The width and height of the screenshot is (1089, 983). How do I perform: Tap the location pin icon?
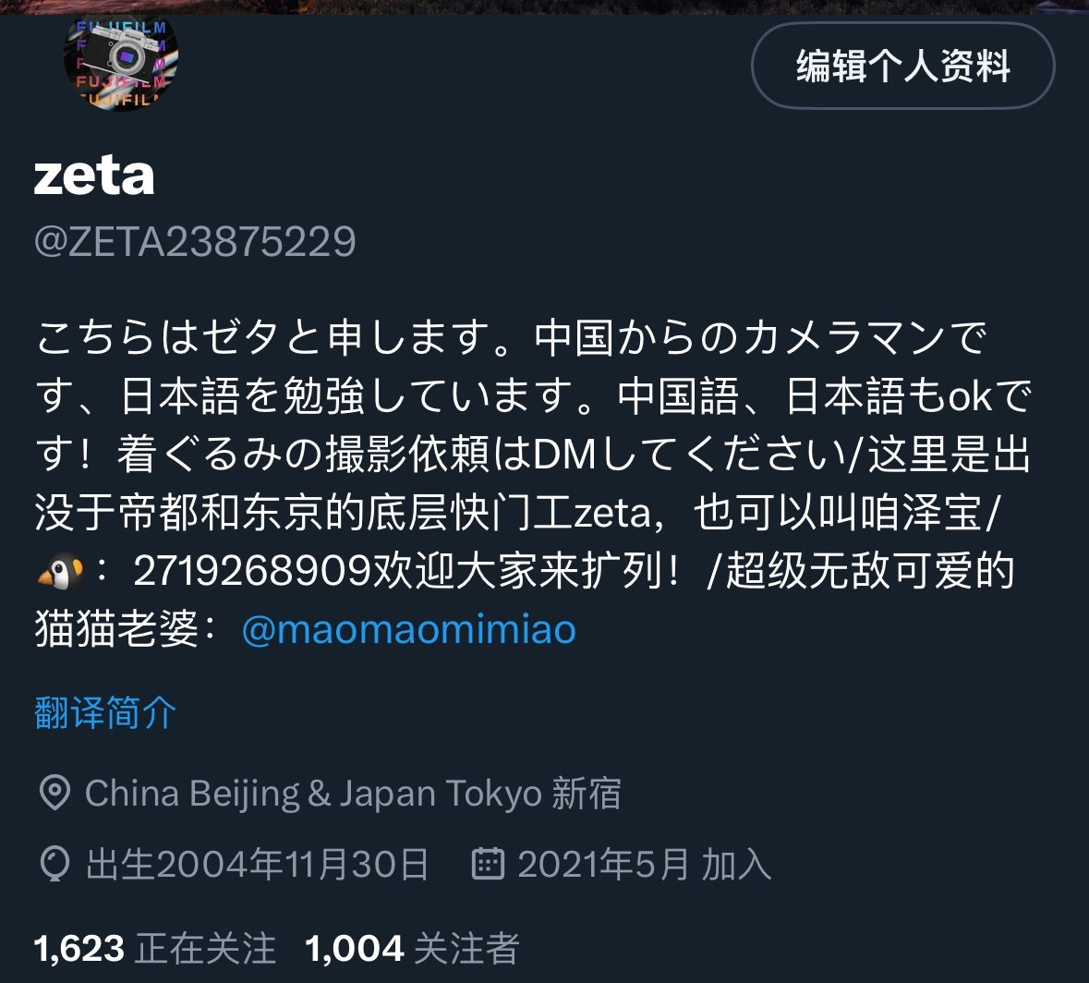click(x=54, y=793)
